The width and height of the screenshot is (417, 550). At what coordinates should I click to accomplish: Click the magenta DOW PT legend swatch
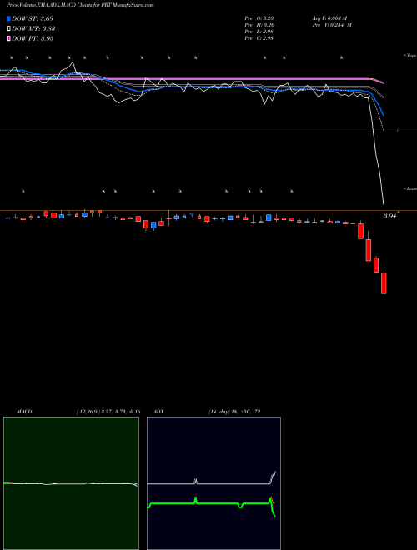(9, 38)
